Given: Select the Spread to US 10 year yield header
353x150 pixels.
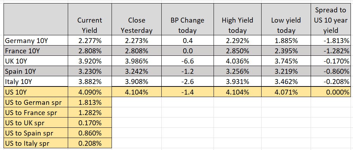Looking at the screenshot, I should point(331,20).
